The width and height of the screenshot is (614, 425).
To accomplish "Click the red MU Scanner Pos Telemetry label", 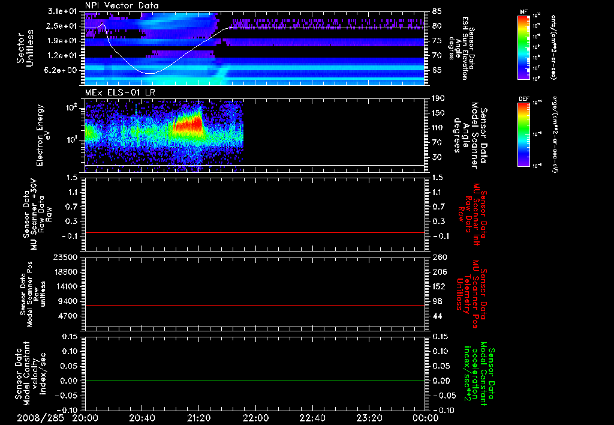I will (x=471, y=294).
